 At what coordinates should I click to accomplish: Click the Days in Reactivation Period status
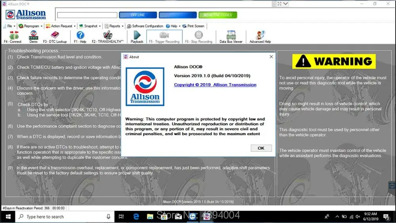point(26,208)
